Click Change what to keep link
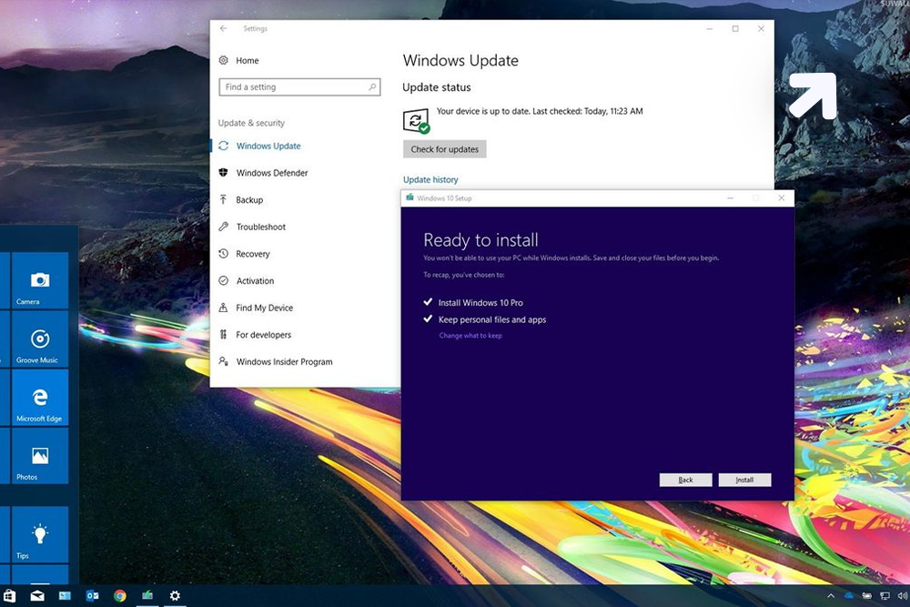 470,336
